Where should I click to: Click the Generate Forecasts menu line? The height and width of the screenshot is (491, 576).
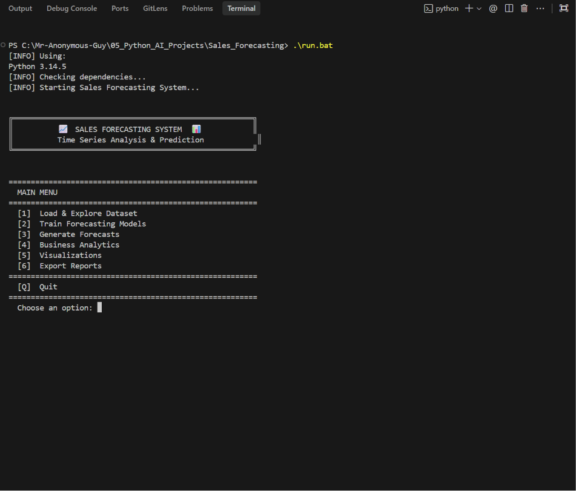[x=68, y=234]
